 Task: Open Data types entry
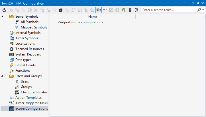(x=23, y=60)
